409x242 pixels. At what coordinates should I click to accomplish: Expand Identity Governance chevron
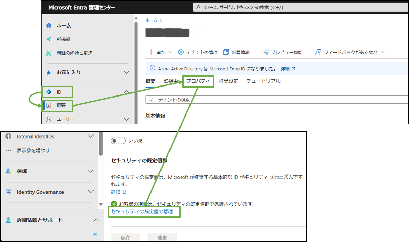(91, 192)
